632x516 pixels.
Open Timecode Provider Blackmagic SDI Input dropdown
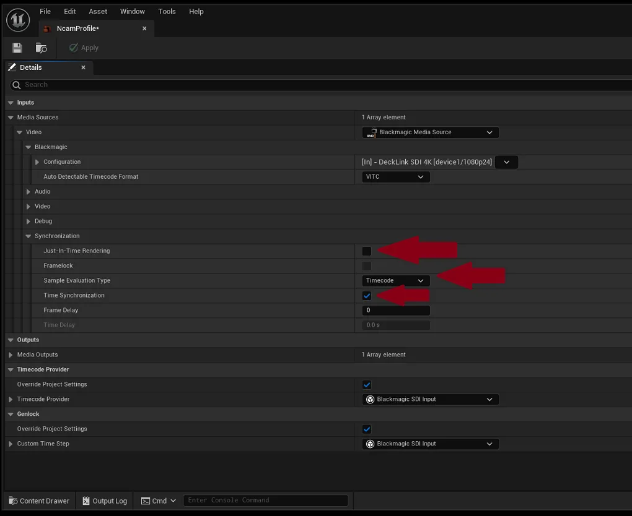point(431,399)
